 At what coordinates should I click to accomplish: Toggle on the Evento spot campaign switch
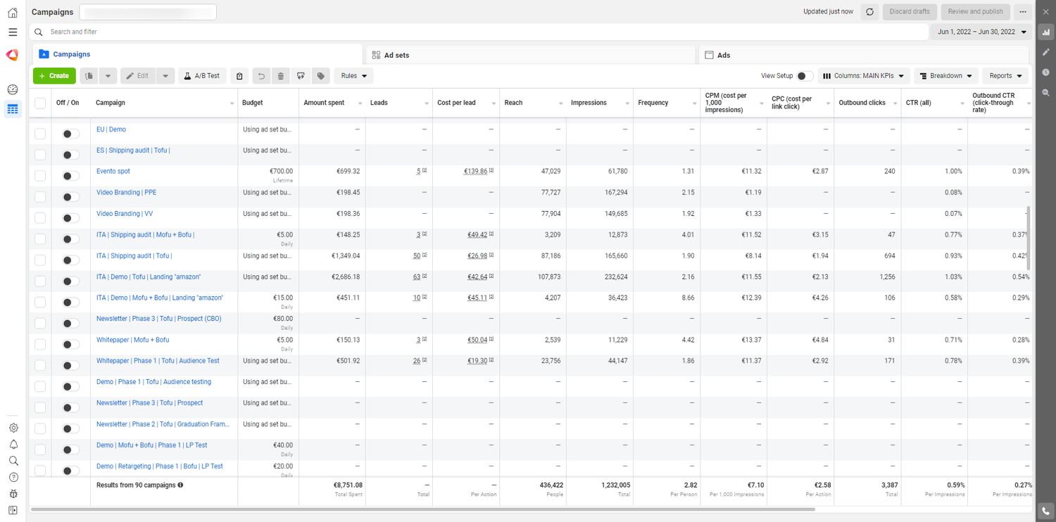(70, 176)
